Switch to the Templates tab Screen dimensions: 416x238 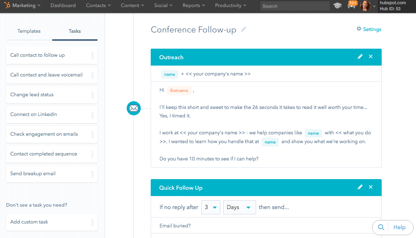29,31
